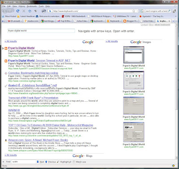
Task: Open the about keyboardr link
Action: point(162,25)
